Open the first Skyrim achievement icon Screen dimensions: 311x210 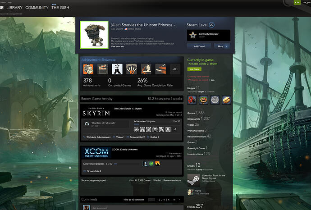136,129
